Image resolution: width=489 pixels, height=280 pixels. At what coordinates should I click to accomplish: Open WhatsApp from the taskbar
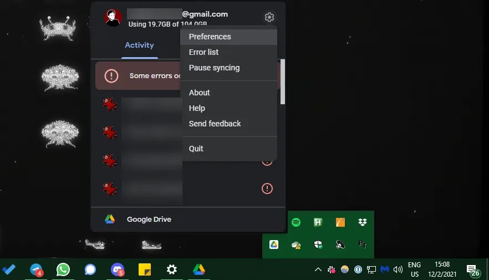(63, 269)
